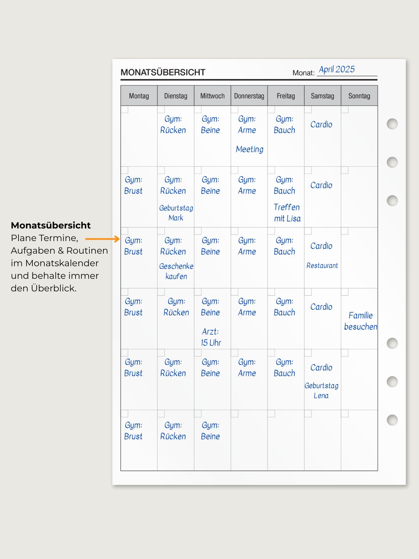Viewport: 419px width, 559px height.
Task: Click the bottommost punch hole on the page
Action: click(392, 420)
